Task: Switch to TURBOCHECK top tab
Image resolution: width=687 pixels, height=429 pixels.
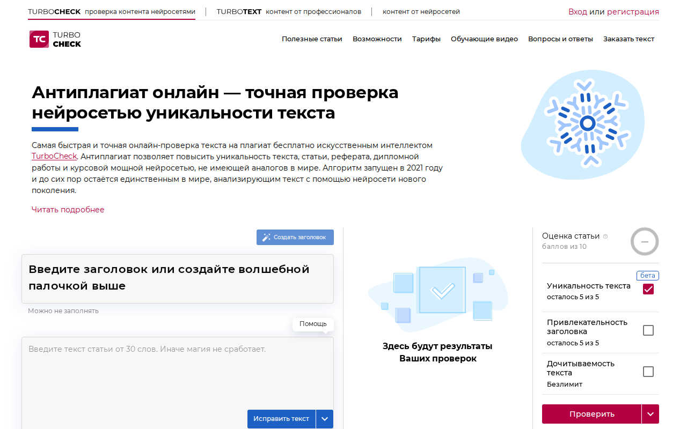Action: 112,12
